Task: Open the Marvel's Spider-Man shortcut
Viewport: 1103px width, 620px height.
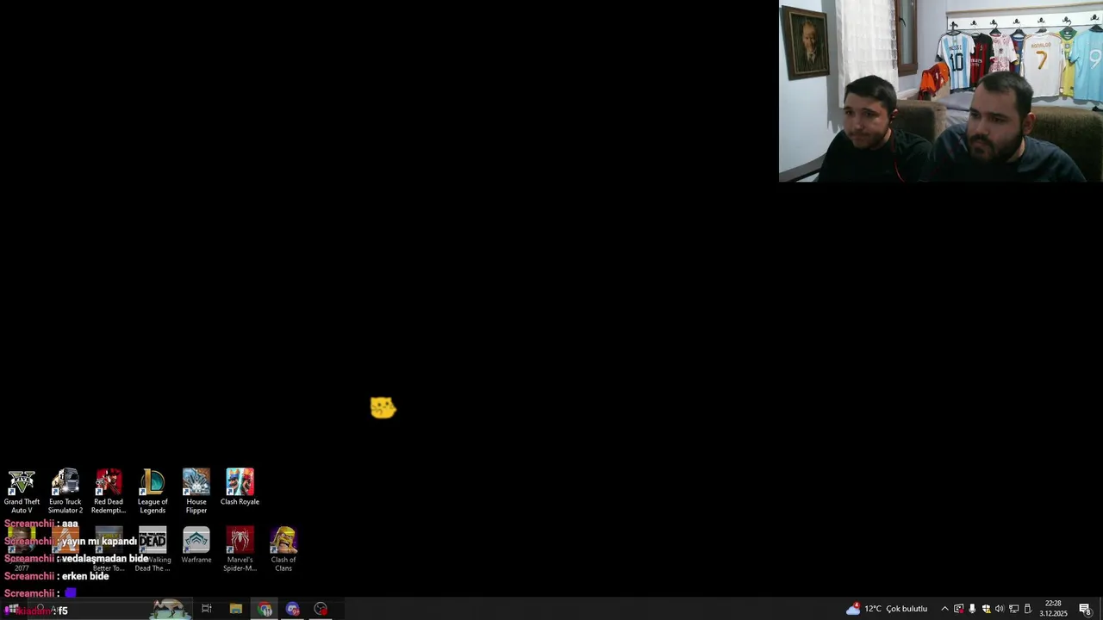Action: 240,549
